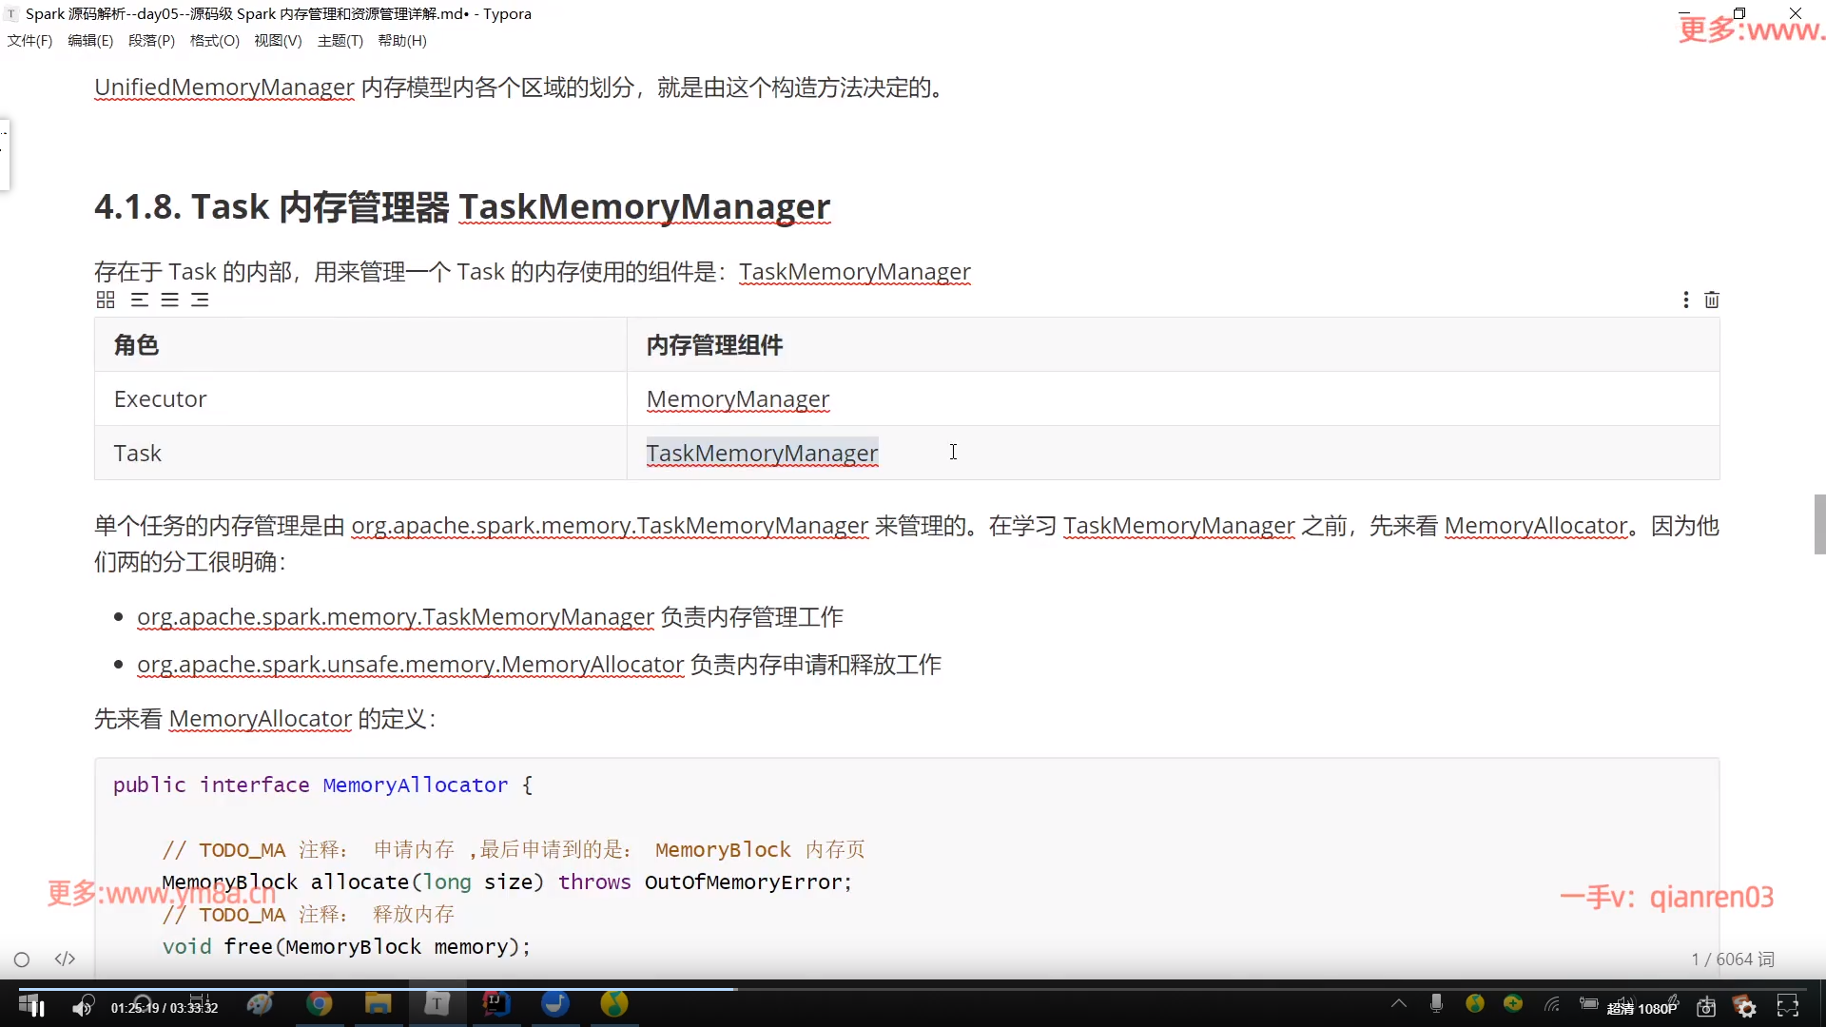Open table more-options three dots
The width and height of the screenshot is (1826, 1027).
(1686, 300)
